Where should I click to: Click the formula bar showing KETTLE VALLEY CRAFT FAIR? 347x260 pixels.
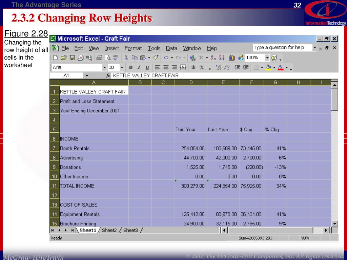[x=224, y=75]
